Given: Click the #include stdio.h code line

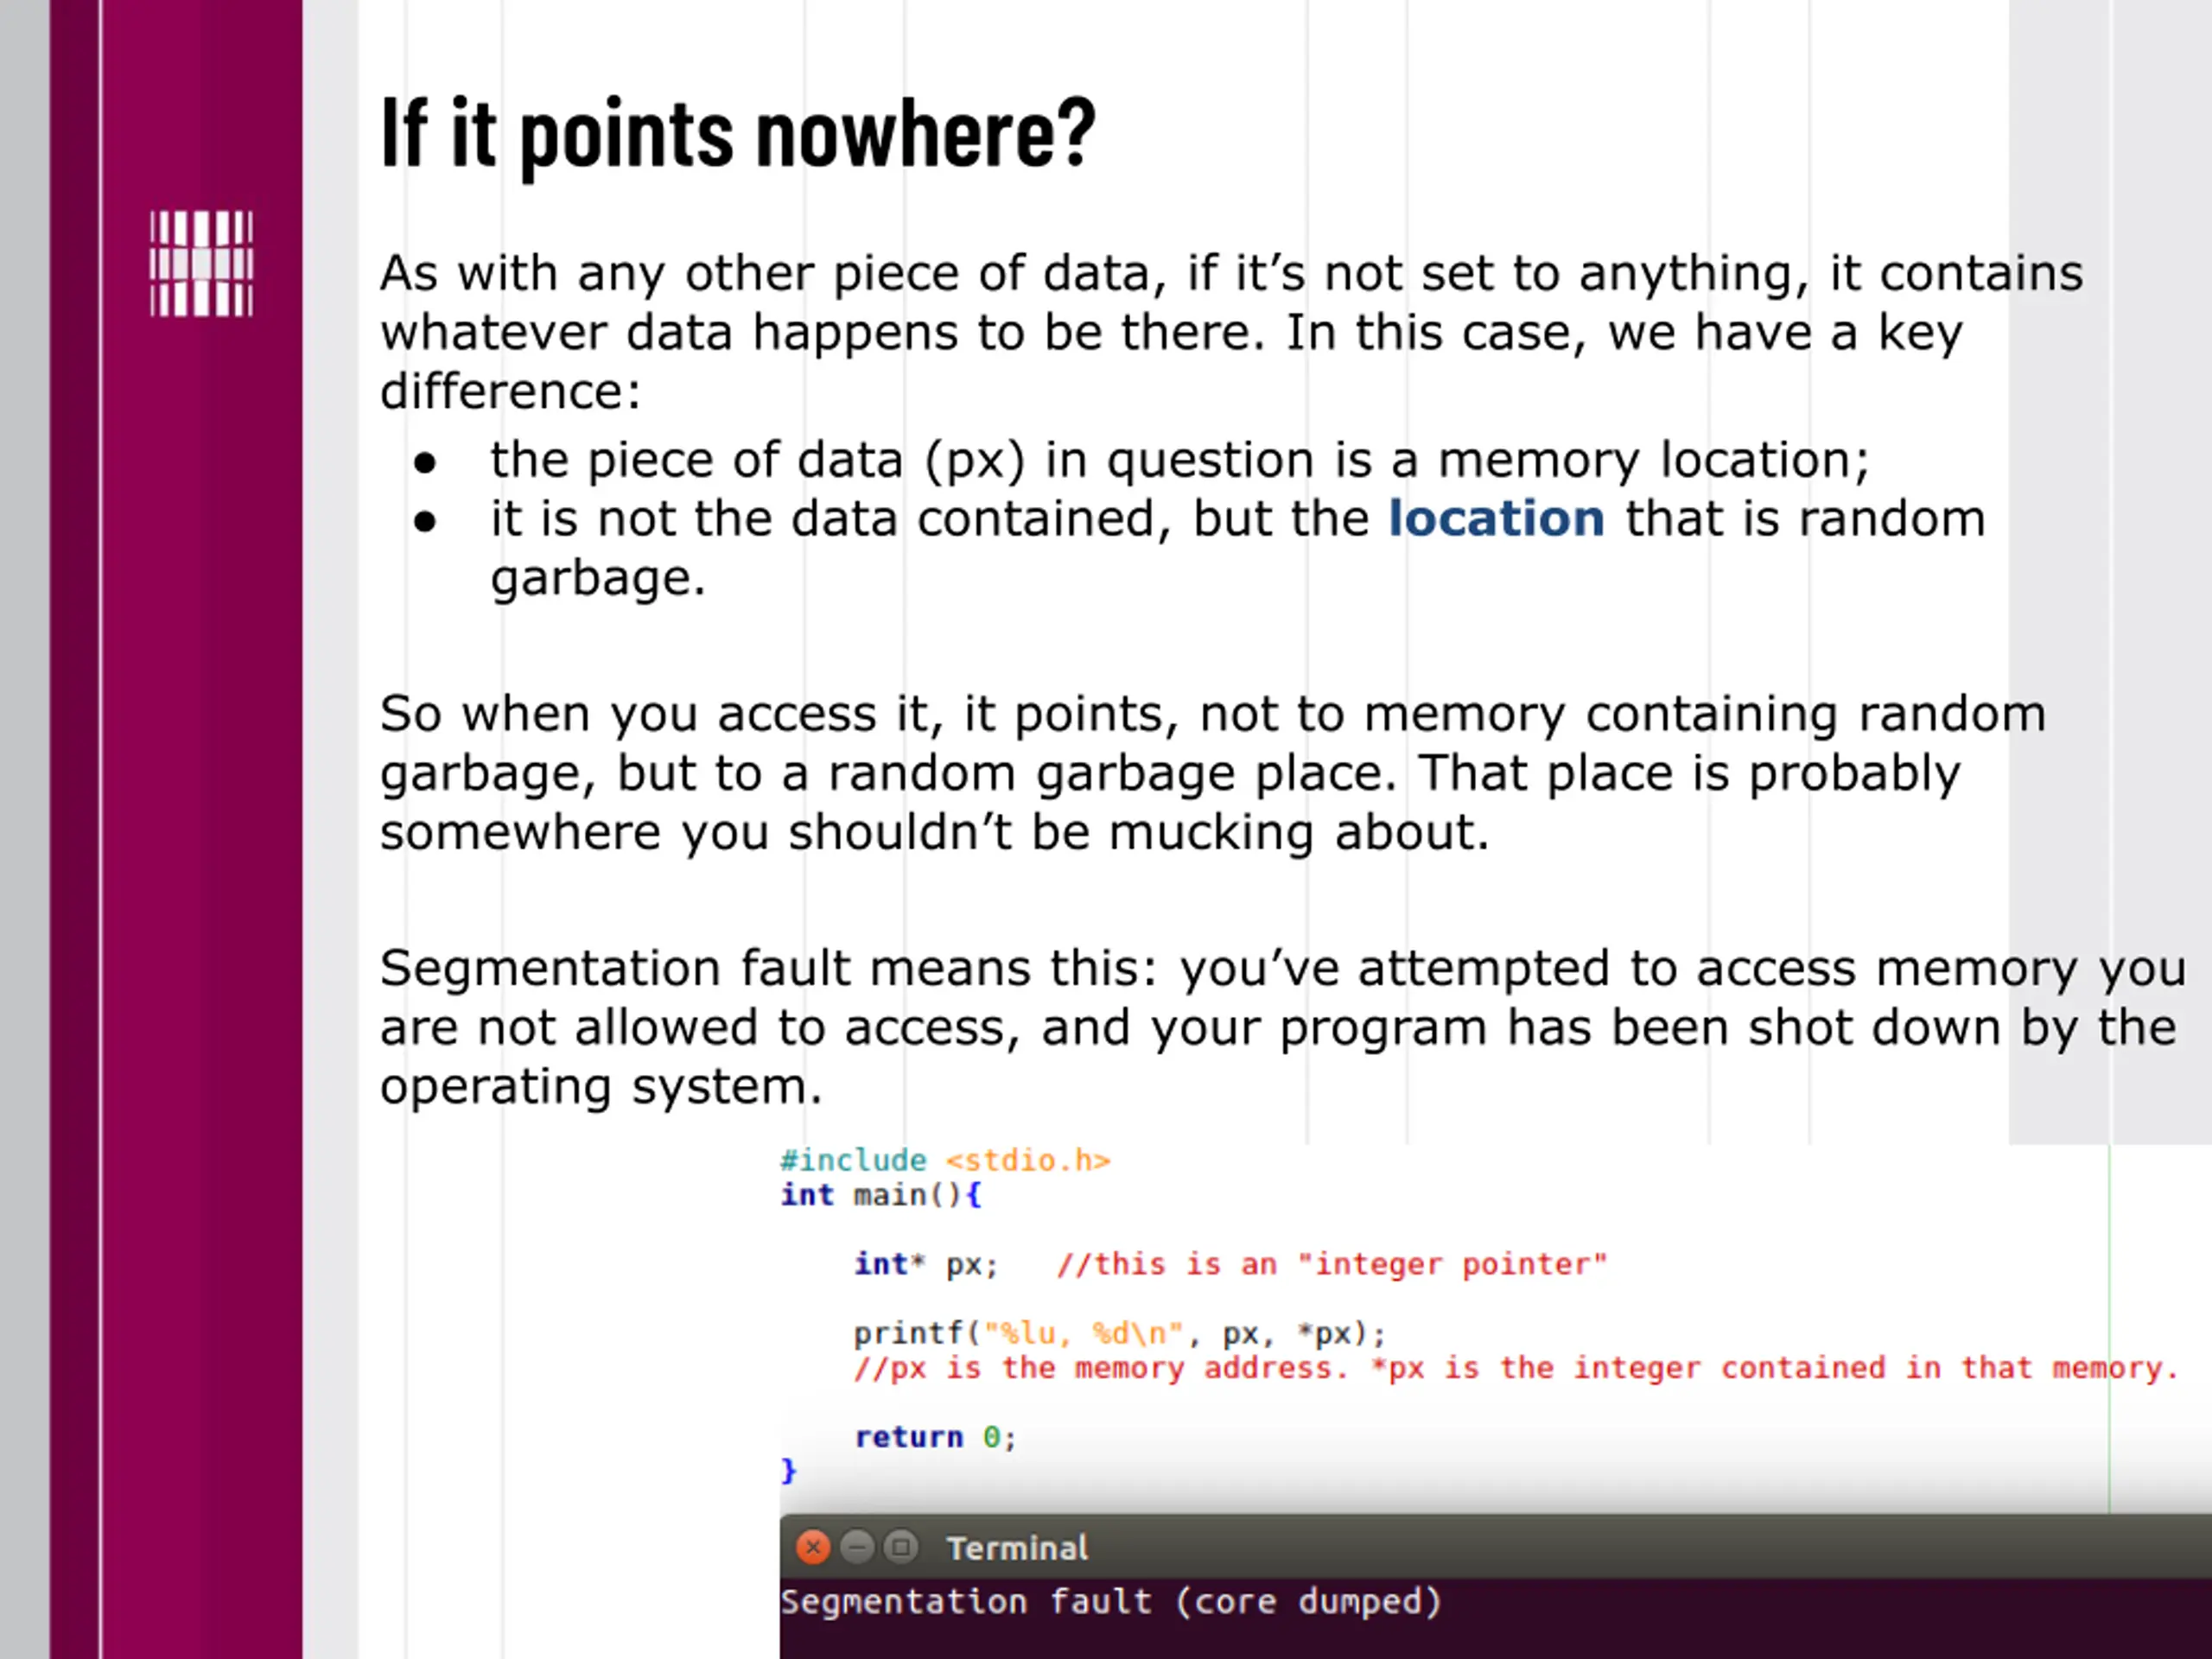Looking at the screenshot, I should pos(945,1160).
